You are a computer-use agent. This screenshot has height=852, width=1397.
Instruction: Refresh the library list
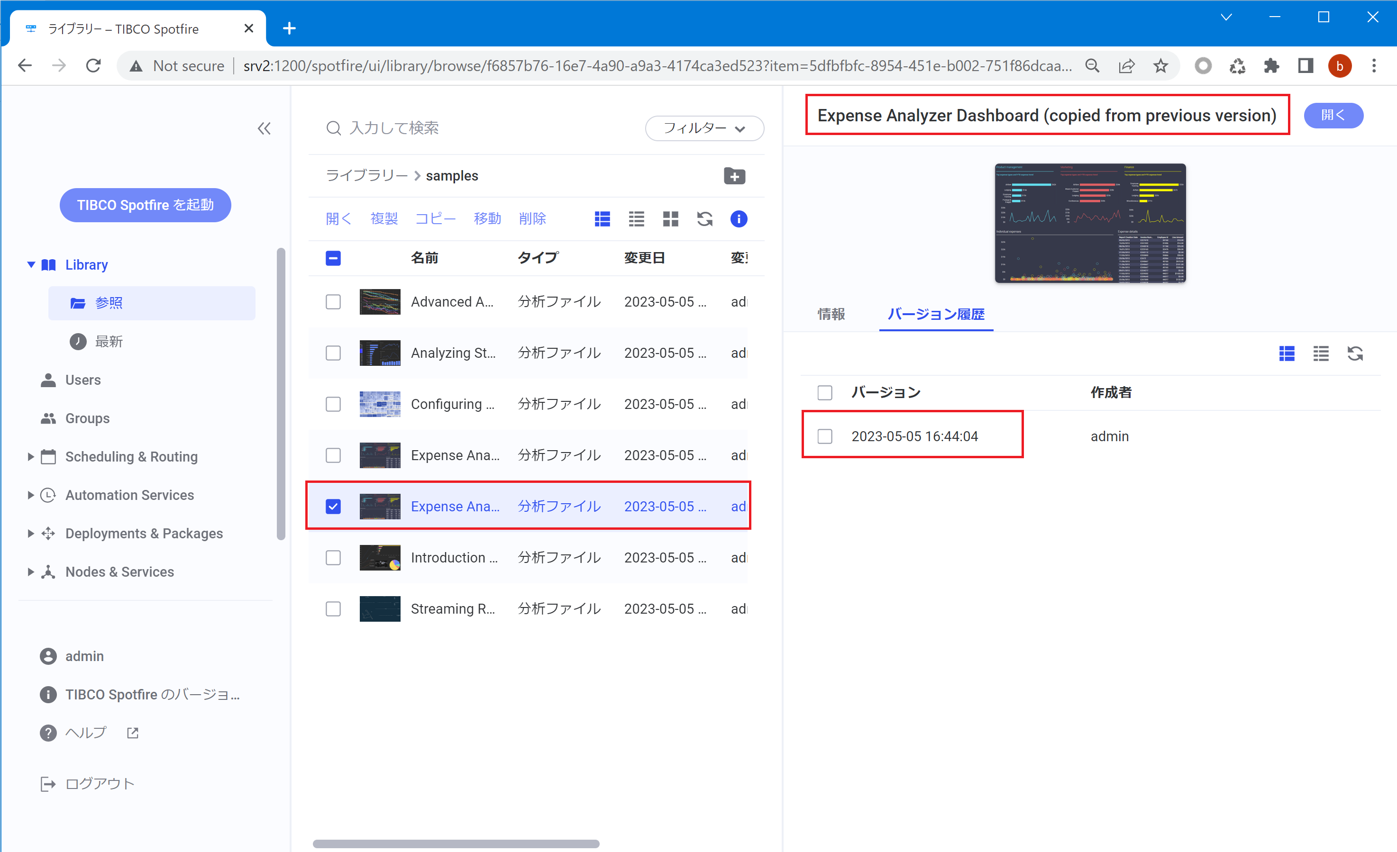(x=705, y=219)
